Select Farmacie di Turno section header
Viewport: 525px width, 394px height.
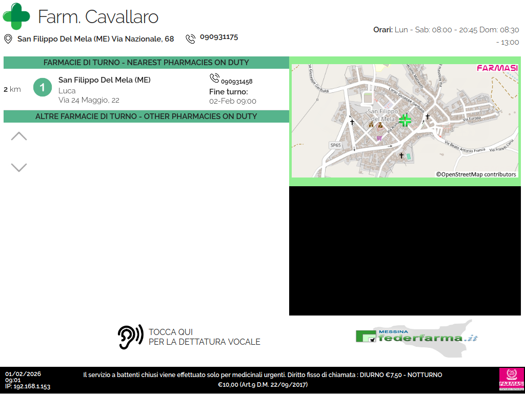tap(146, 63)
